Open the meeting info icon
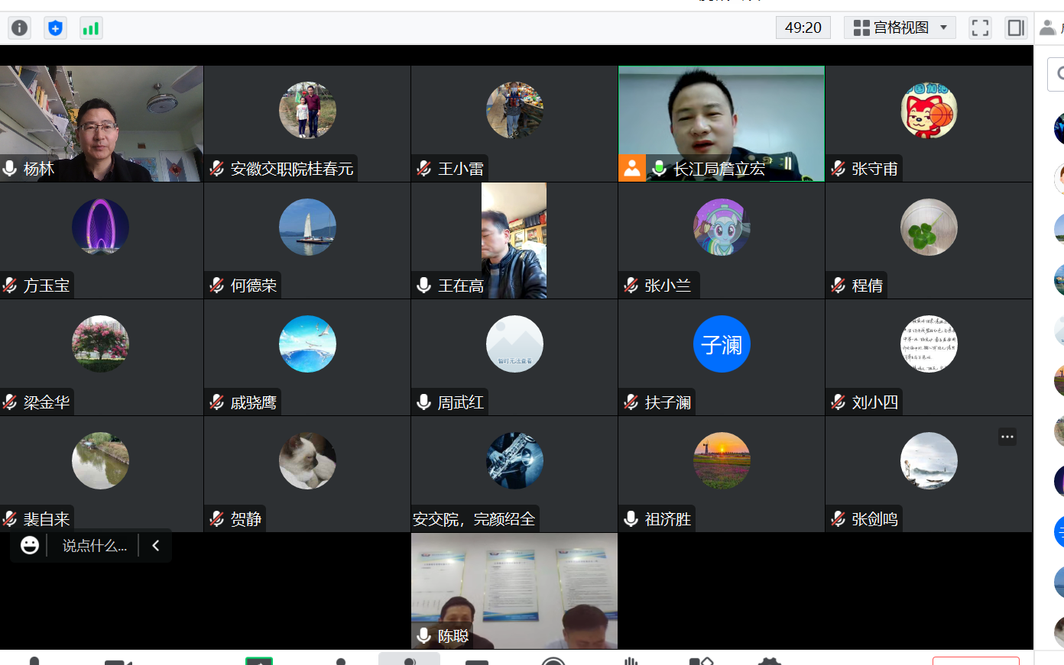This screenshot has height=665, width=1064. [x=19, y=28]
